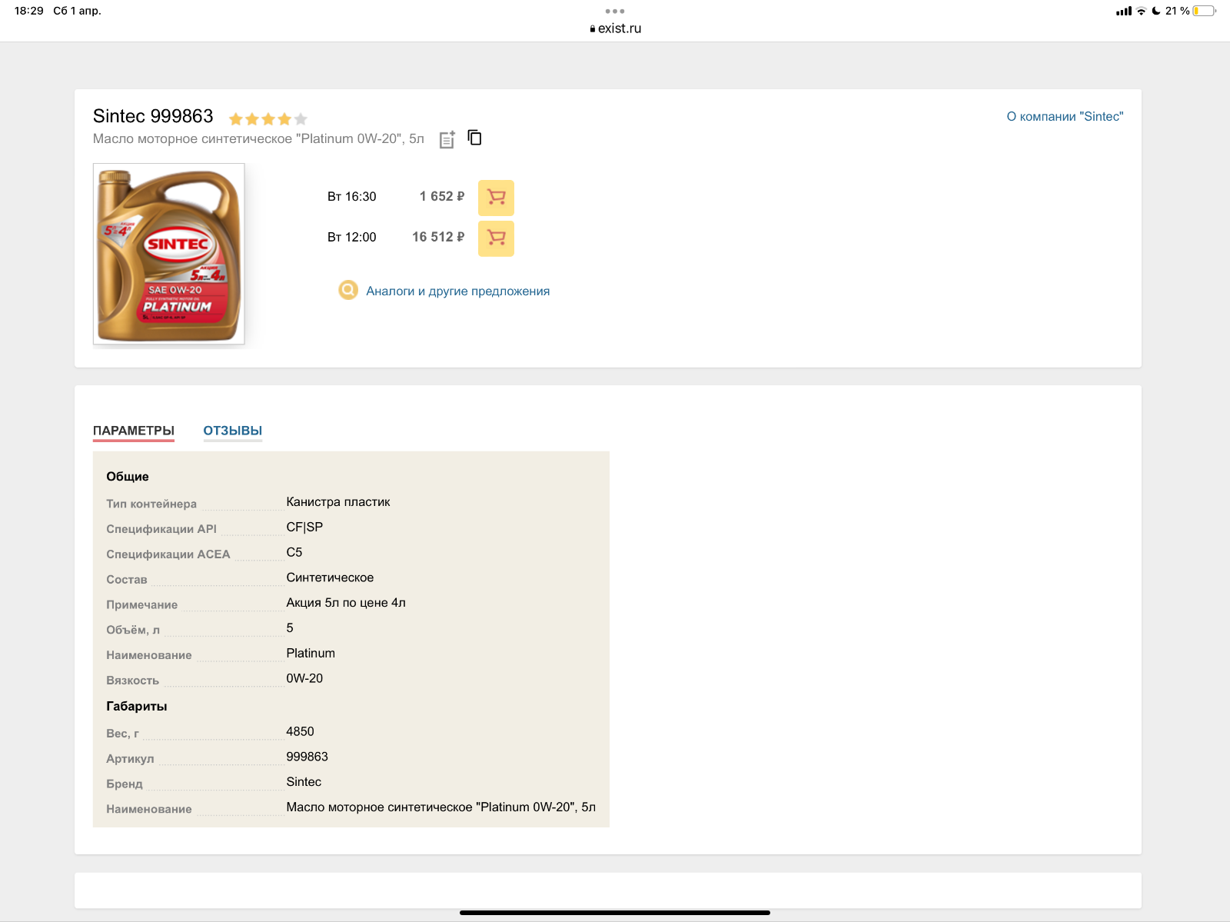
Task: Tap the Wi-Fi status icon
Action: point(1142,11)
